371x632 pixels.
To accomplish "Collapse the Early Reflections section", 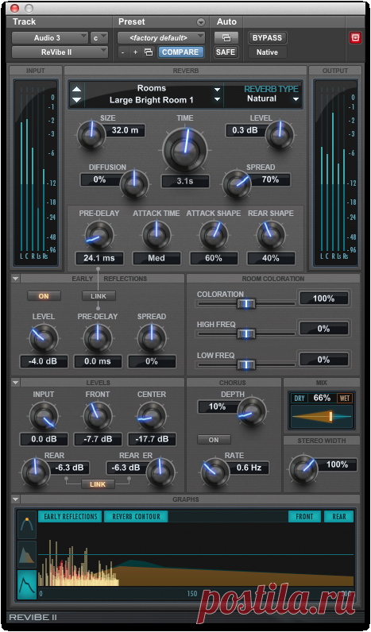I will click(15, 279).
